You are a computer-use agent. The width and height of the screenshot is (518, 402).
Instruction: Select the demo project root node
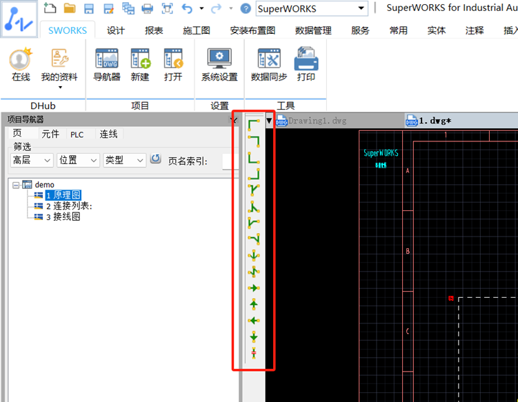tap(44, 185)
